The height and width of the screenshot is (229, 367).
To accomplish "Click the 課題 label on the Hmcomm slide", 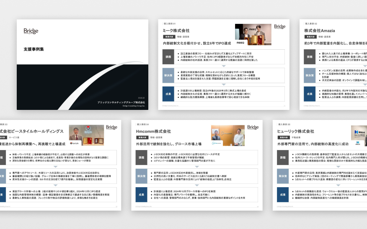I will pos(142,158).
